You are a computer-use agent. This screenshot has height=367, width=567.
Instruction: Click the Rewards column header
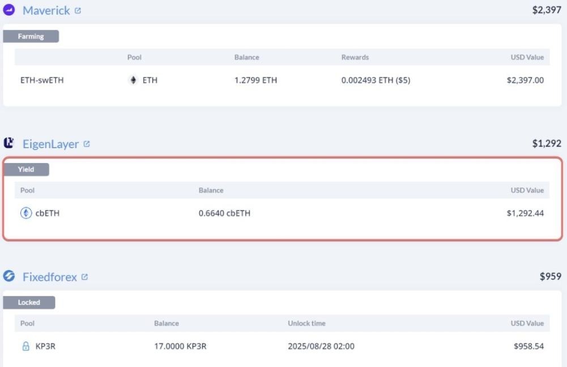click(355, 57)
